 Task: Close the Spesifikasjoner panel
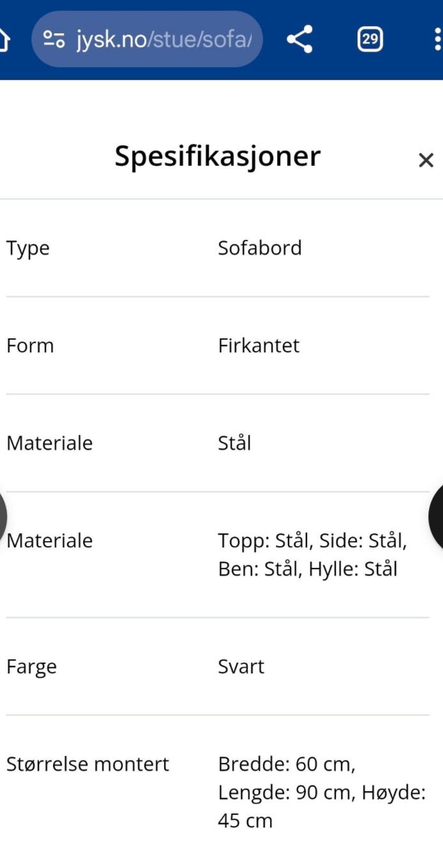(x=426, y=160)
